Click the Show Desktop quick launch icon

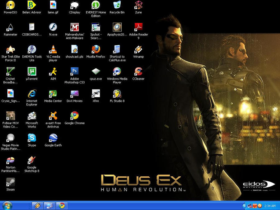coord(49,206)
